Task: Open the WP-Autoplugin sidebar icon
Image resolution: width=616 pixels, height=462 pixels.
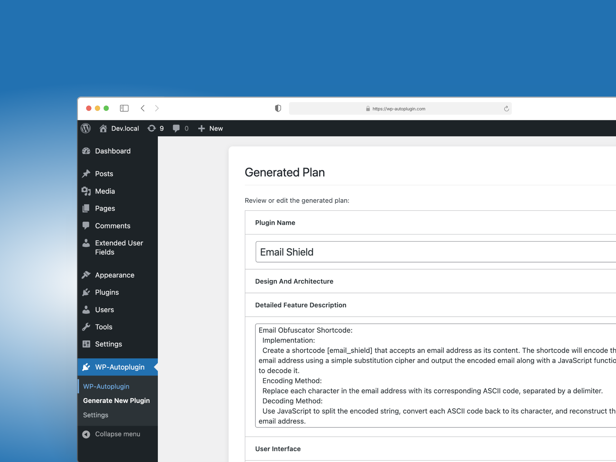Action: tap(86, 367)
